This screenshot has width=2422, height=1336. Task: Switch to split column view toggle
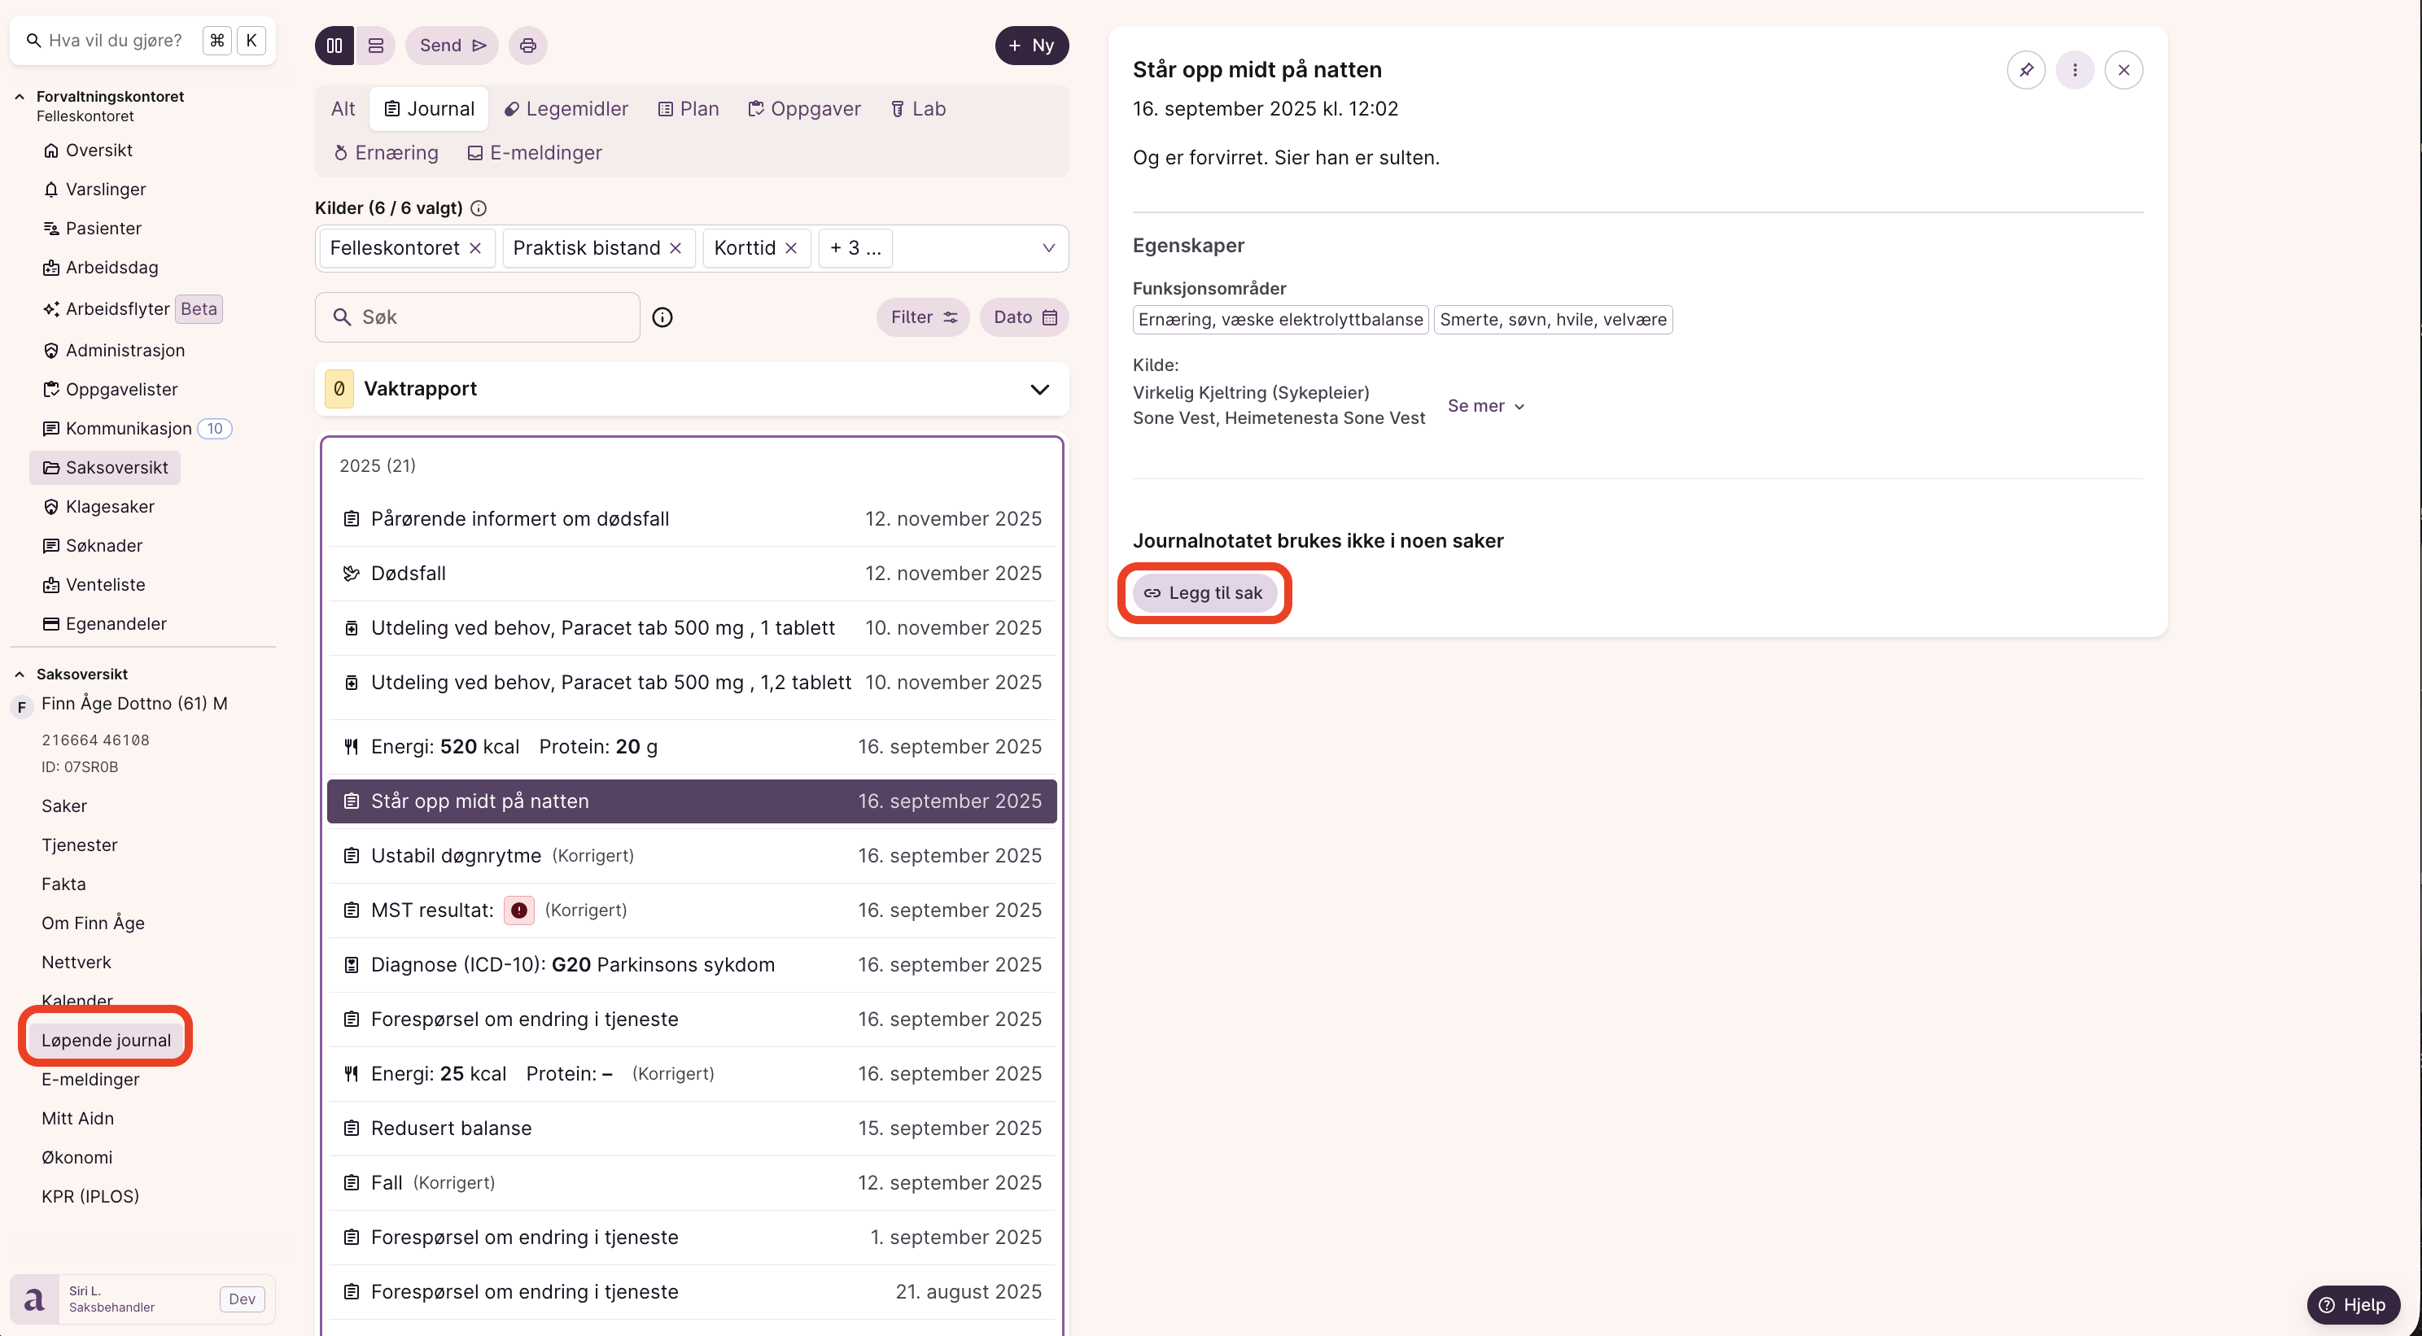(334, 45)
